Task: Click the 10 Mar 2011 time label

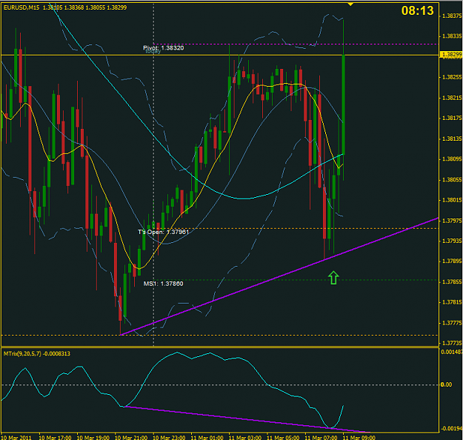Action: point(16,437)
